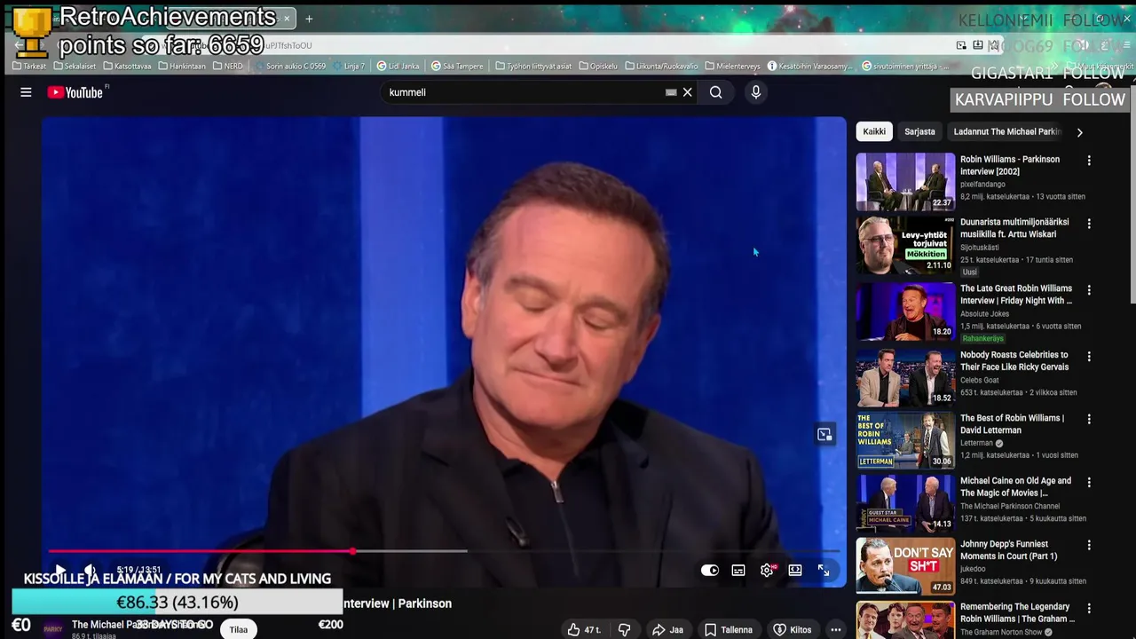Open 'sivutoiminen yrittäjä' bookmark

(x=904, y=66)
